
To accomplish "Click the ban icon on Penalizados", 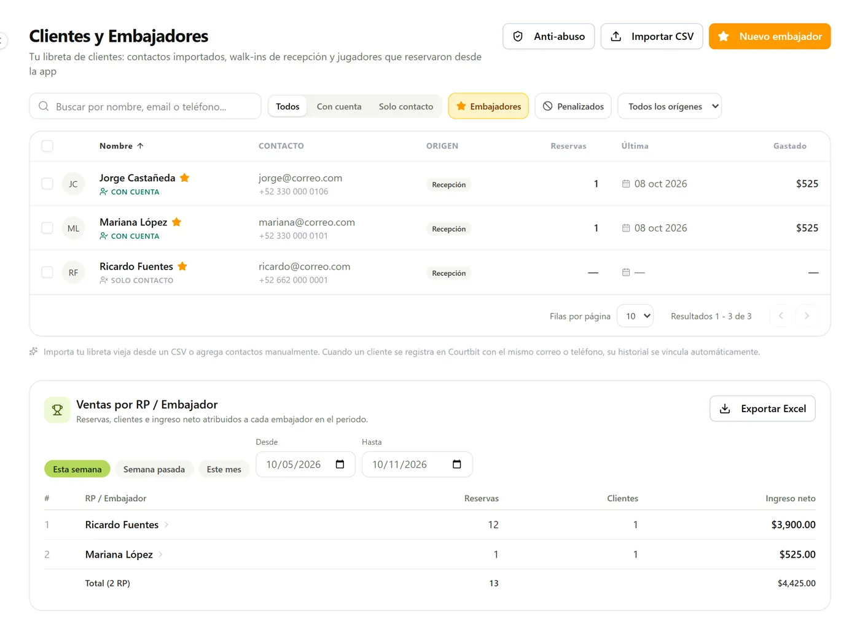I will pos(547,106).
